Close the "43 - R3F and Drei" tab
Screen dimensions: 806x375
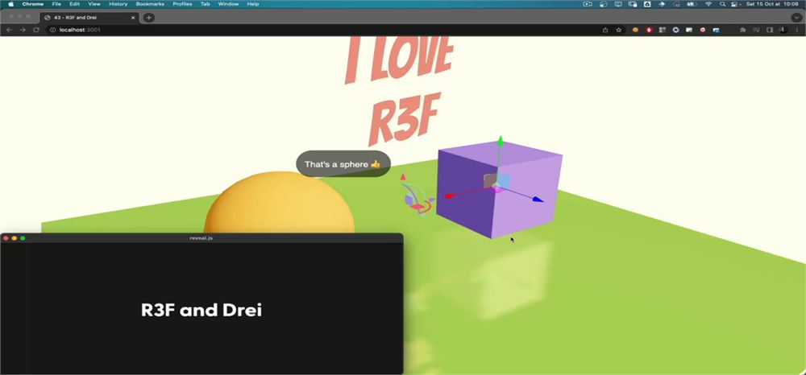click(133, 18)
